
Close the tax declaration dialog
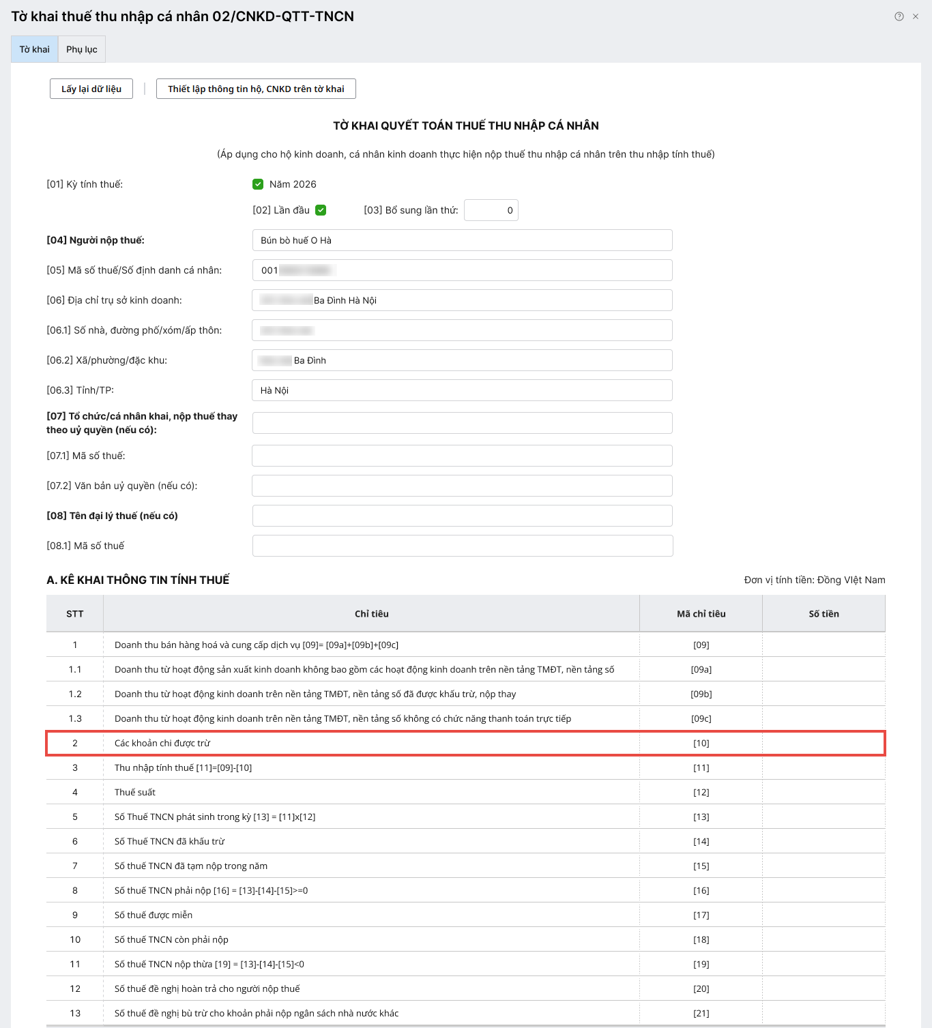(916, 16)
